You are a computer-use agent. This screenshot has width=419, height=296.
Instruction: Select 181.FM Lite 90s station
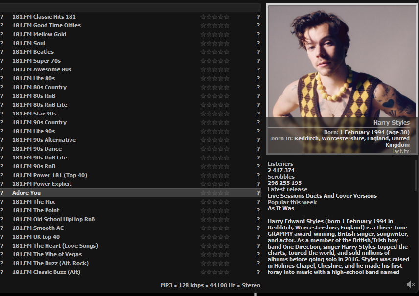tap(131, 131)
